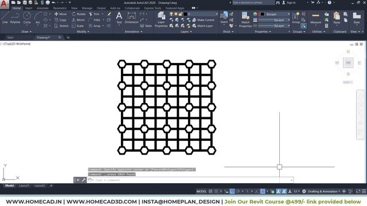
Task: Toggle ortho mode in status bar
Action: (x=232, y=191)
